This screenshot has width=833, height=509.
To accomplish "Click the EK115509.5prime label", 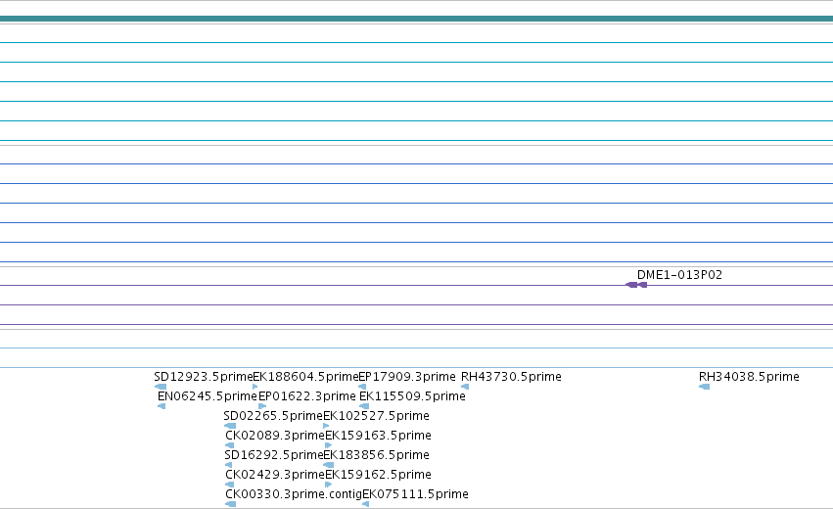I will 412,396.
